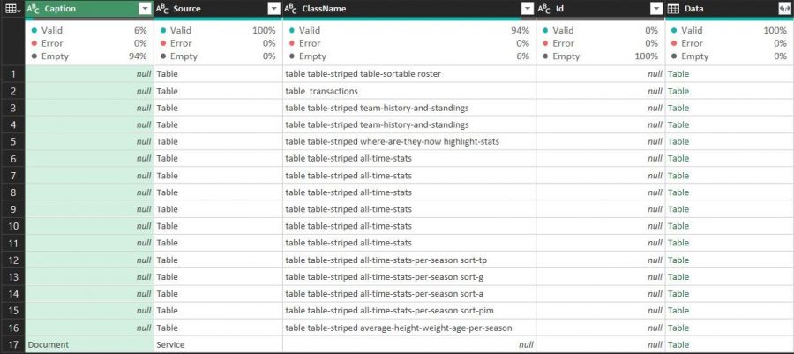The height and width of the screenshot is (354, 794).
Task: Open the Source column filter dropdown
Action: (274, 9)
